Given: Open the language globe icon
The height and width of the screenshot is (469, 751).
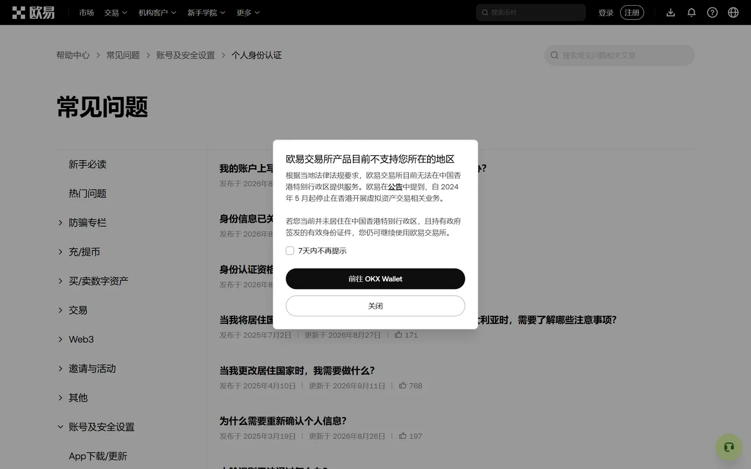Looking at the screenshot, I should (x=733, y=12).
